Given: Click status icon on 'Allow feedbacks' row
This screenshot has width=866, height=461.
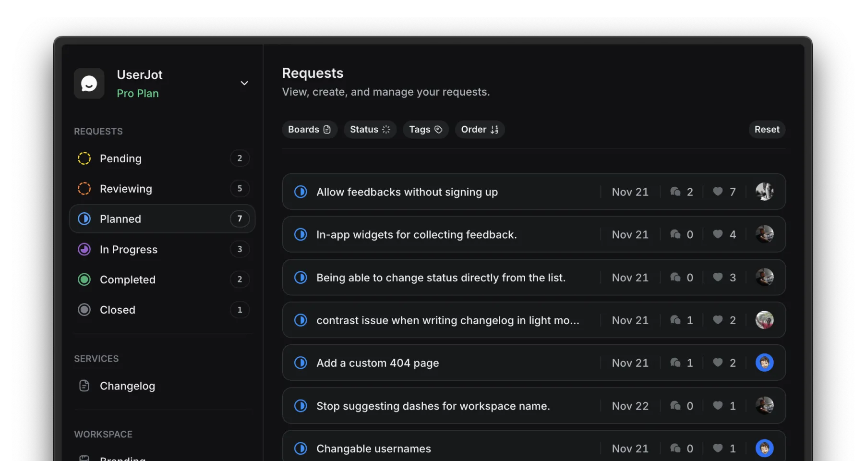Looking at the screenshot, I should (301, 192).
